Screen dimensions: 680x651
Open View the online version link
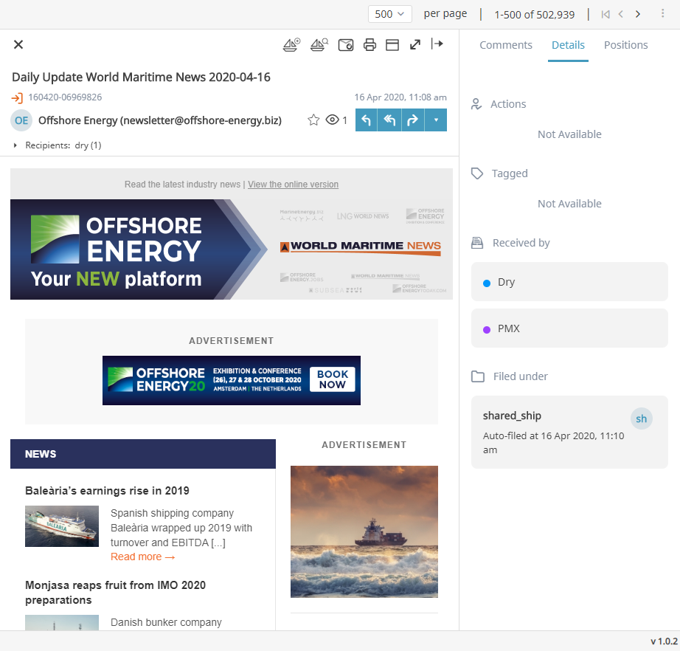click(x=293, y=185)
